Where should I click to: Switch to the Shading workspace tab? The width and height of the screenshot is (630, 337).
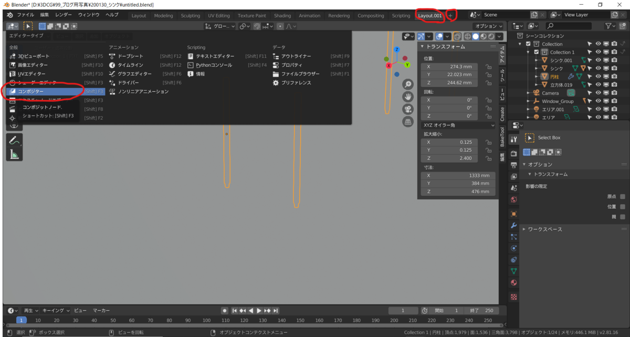282,16
